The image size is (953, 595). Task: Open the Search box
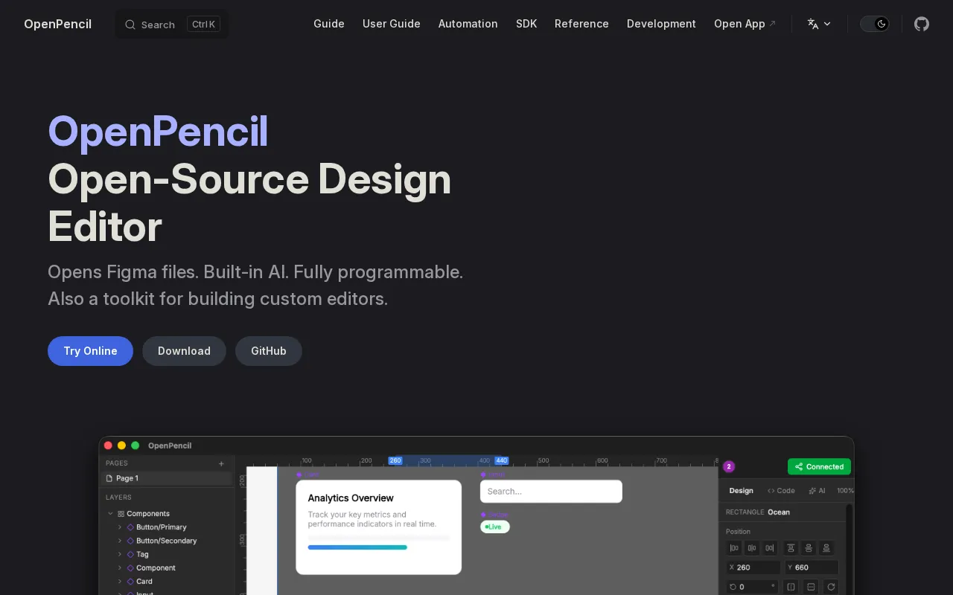tap(172, 25)
